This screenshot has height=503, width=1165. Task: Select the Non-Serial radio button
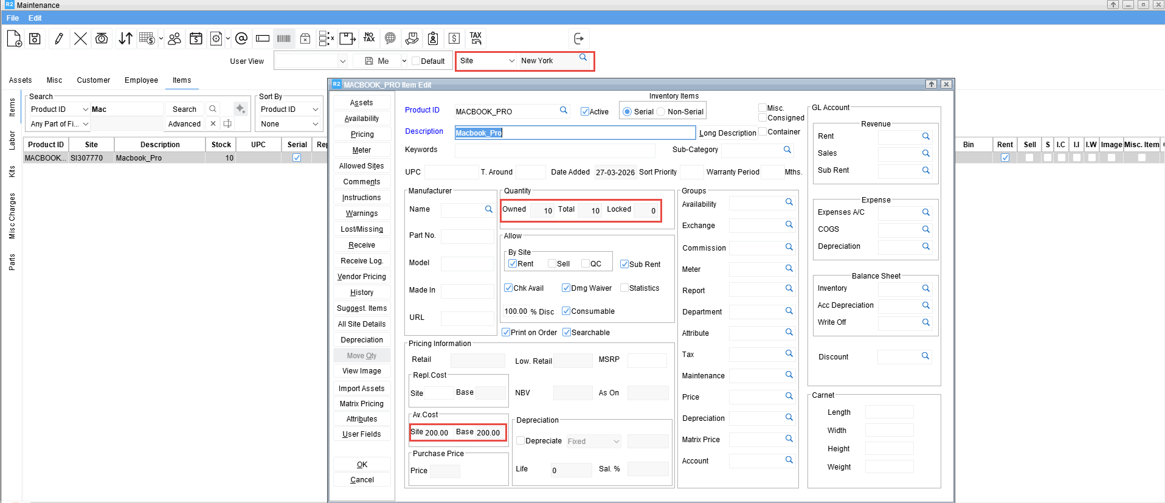coord(661,112)
